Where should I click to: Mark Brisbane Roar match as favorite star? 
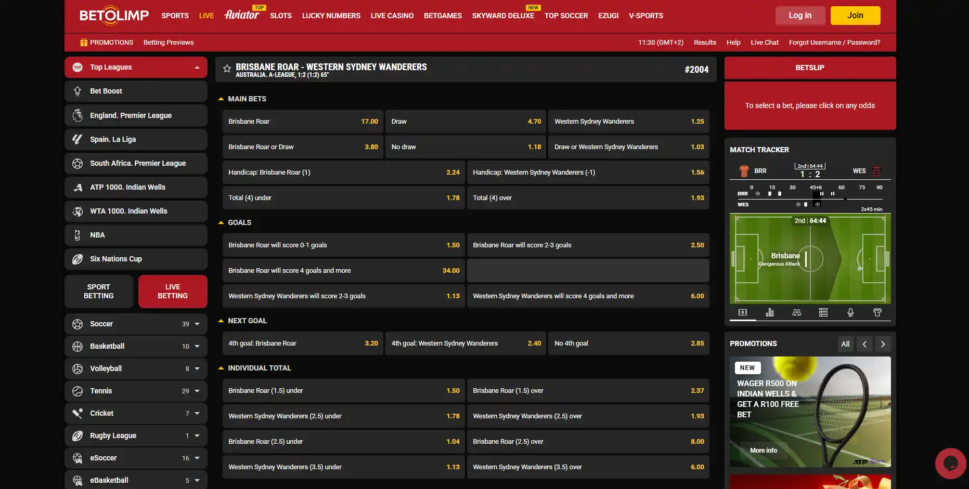pos(227,69)
